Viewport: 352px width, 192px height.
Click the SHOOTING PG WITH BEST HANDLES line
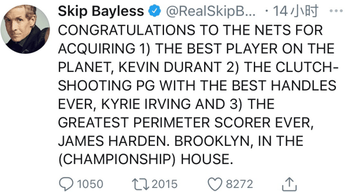pos(197,85)
